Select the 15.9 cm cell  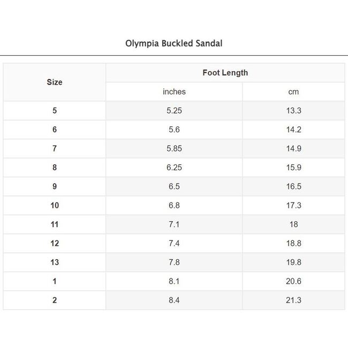[x=293, y=168]
